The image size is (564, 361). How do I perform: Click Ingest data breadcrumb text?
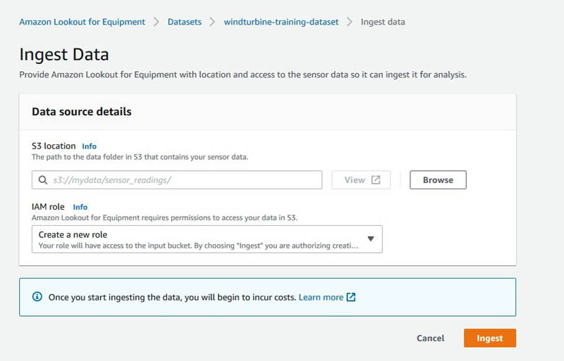(383, 22)
